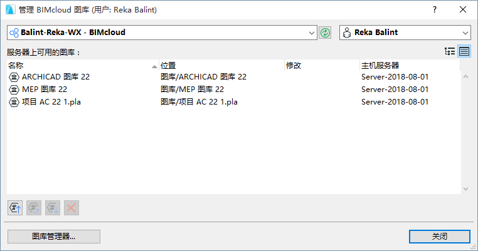Sort list by 名称 column header
The width and height of the screenshot is (478, 251).
[x=83, y=66]
